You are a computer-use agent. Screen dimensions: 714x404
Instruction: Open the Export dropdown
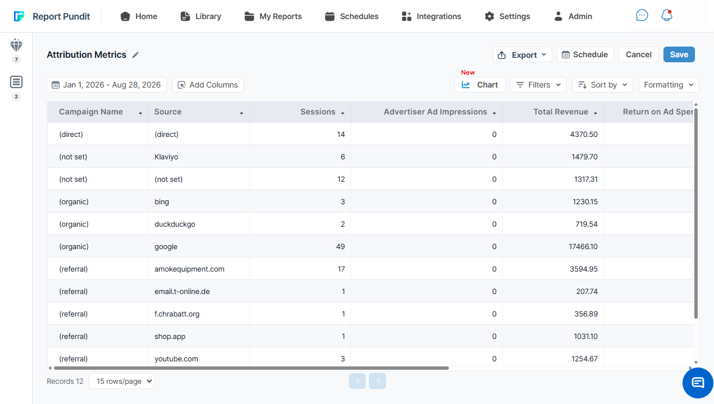[522, 54]
